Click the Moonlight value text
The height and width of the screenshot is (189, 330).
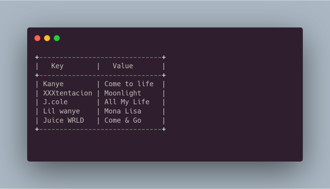pyautogui.click(x=123, y=93)
